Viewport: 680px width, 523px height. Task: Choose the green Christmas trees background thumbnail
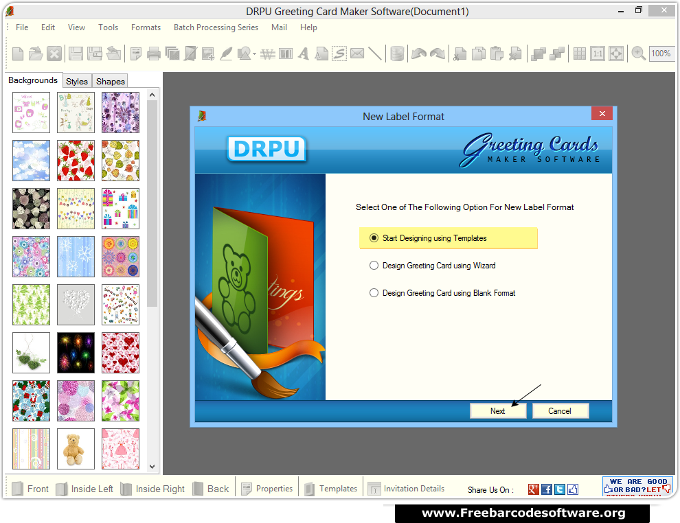(x=31, y=305)
